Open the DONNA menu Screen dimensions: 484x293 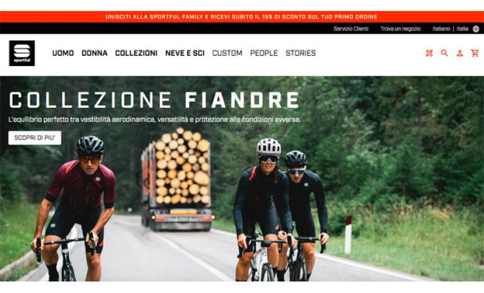pos(94,53)
